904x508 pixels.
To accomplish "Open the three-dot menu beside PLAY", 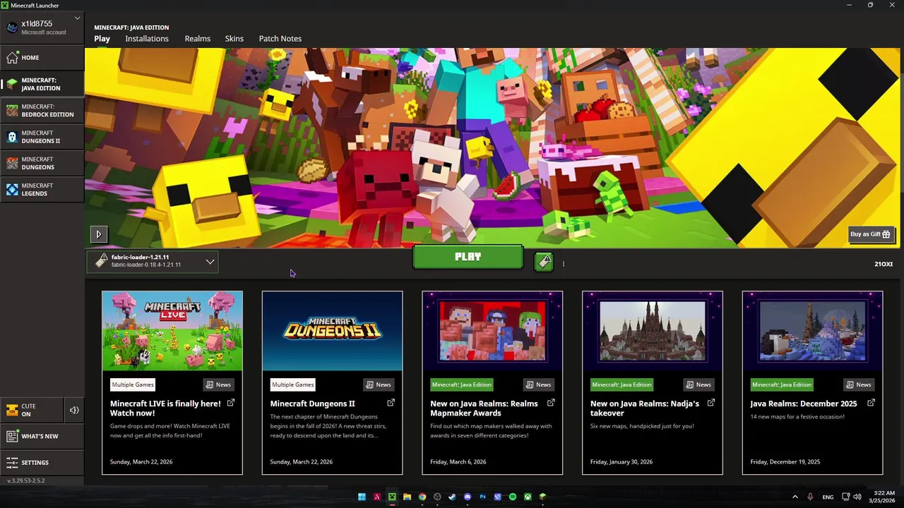I will [x=563, y=264].
